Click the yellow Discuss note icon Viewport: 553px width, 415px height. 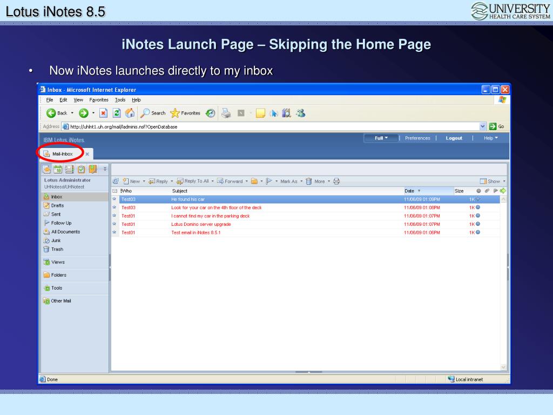pyautogui.click(x=260, y=113)
